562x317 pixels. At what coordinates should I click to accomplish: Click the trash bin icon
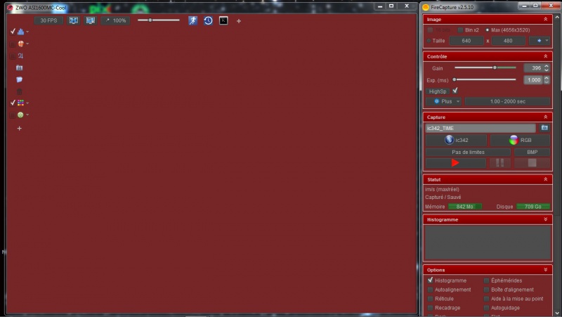pyautogui.click(x=20, y=91)
